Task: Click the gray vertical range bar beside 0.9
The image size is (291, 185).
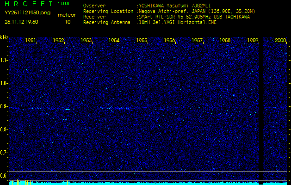Action: tap(9, 107)
